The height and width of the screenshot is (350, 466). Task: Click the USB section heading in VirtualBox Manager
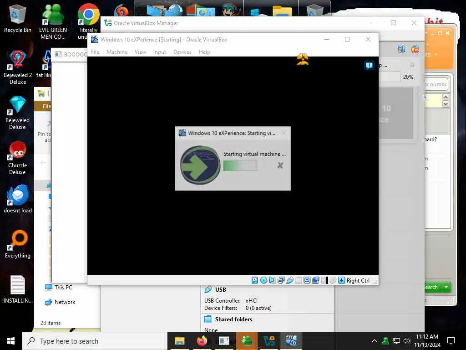click(x=221, y=289)
